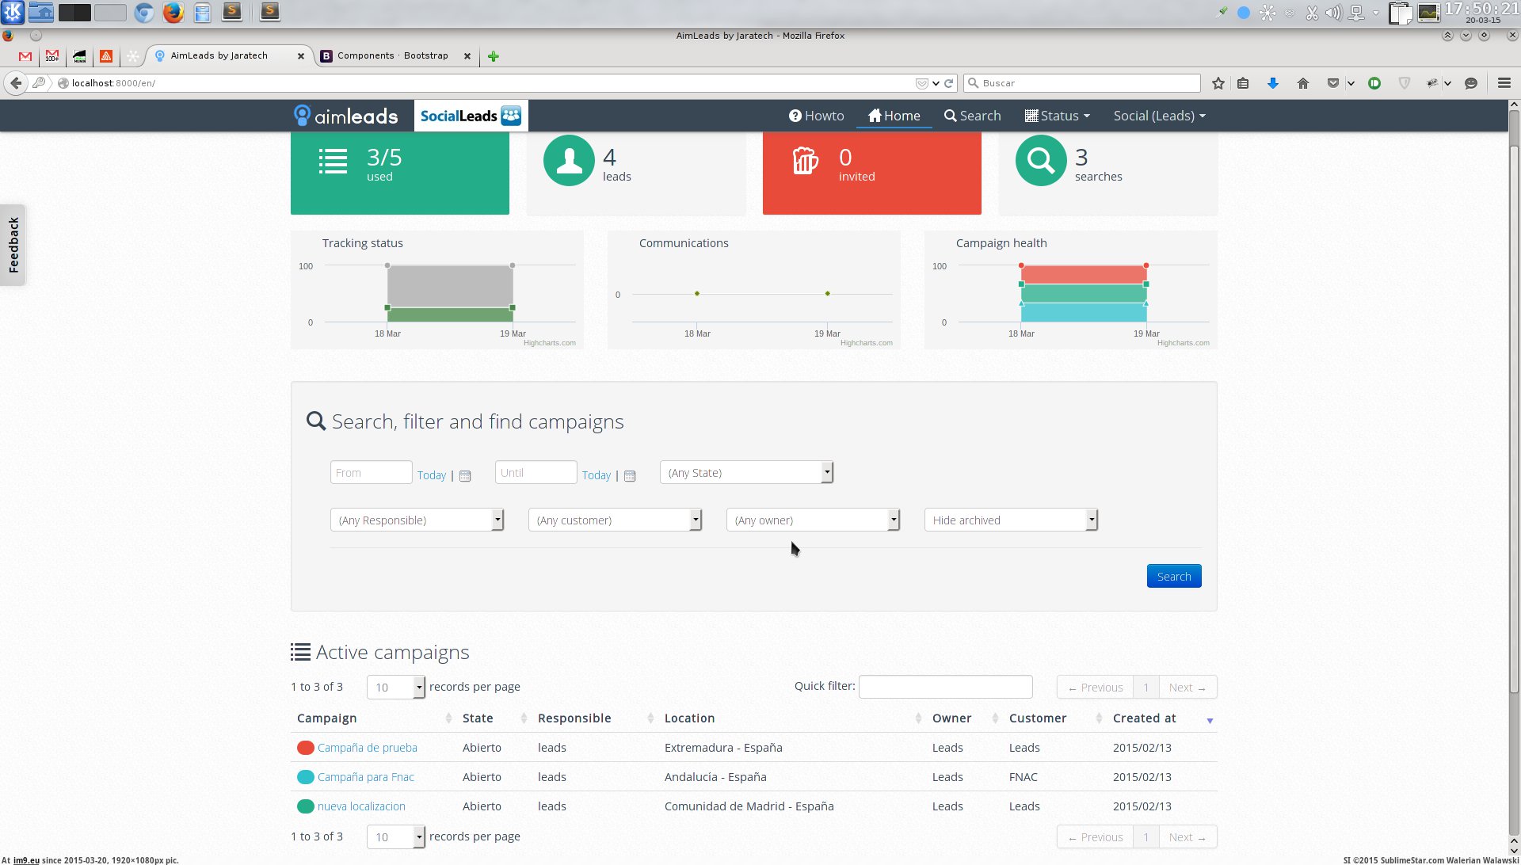
Task: Click the chat bubble icon in Firefox toolbar
Action: click(1471, 83)
